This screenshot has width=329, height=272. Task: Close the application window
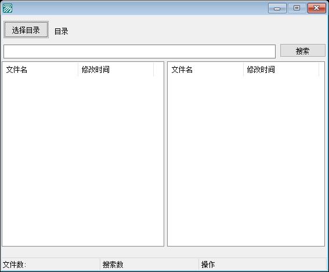317,8
